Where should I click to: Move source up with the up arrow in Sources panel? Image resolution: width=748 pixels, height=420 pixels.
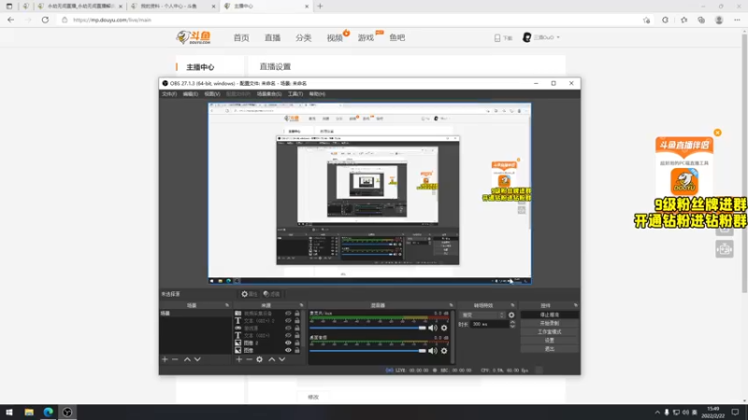click(x=271, y=359)
